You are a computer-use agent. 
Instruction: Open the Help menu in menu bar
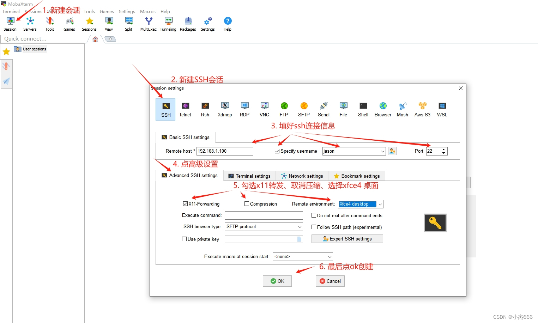pos(165,11)
